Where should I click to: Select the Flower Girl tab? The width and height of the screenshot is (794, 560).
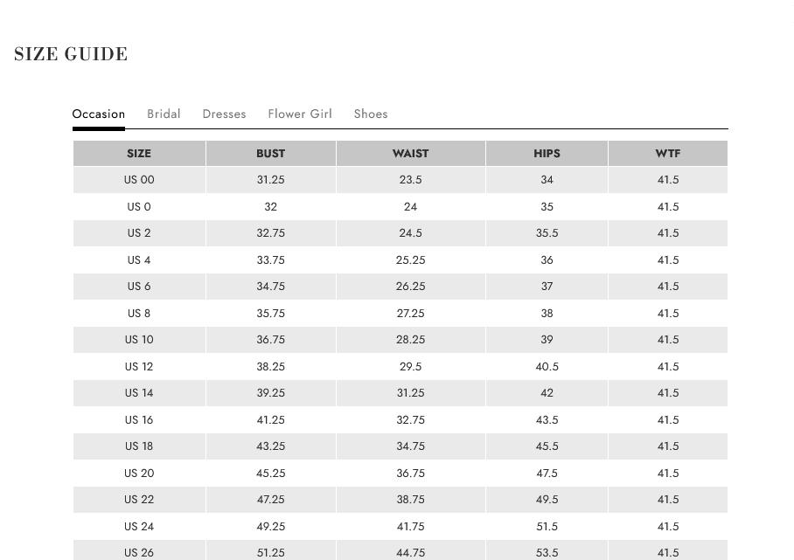click(x=300, y=114)
